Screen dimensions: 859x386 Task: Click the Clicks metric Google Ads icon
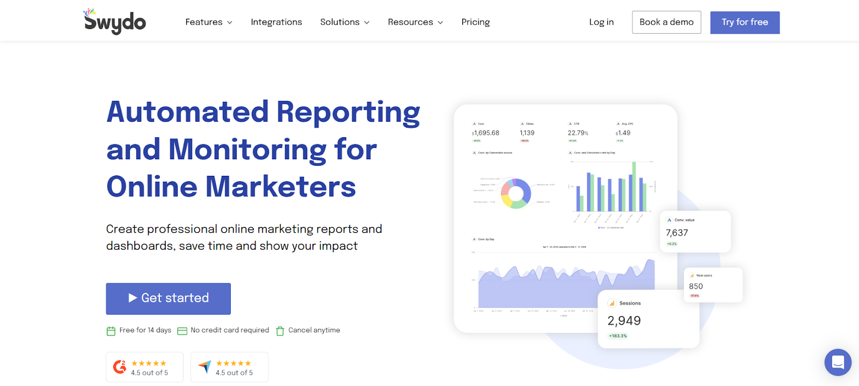point(522,124)
